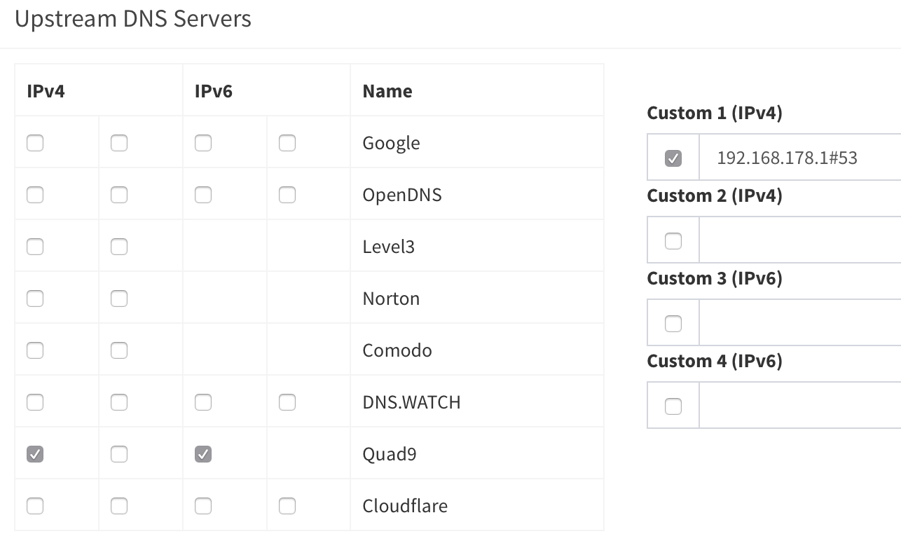The image size is (901, 548).
Task: Click the Custom 3 (IPv6) label
Action: [x=715, y=278]
